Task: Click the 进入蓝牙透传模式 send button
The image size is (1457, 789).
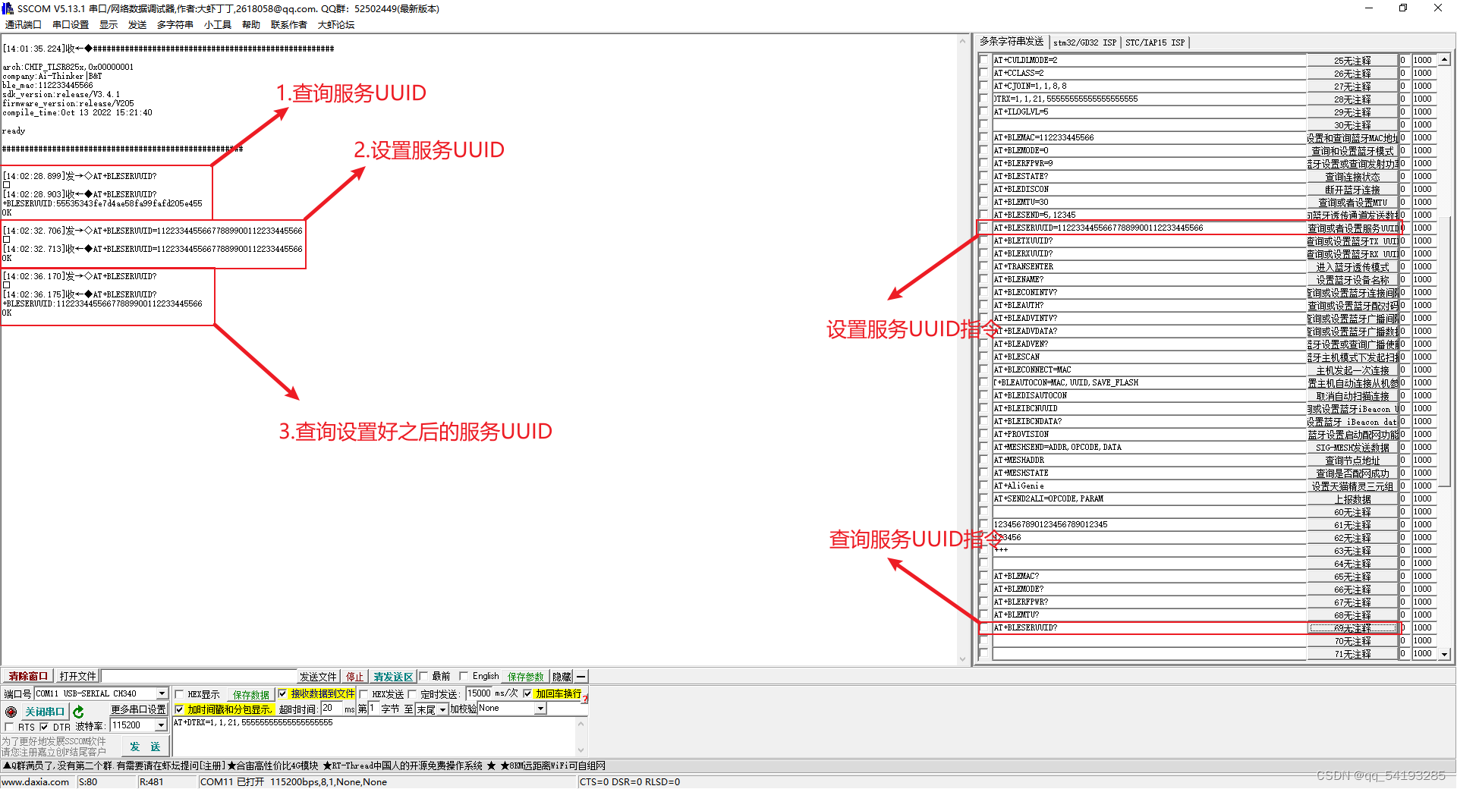Action: coord(1352,267)
